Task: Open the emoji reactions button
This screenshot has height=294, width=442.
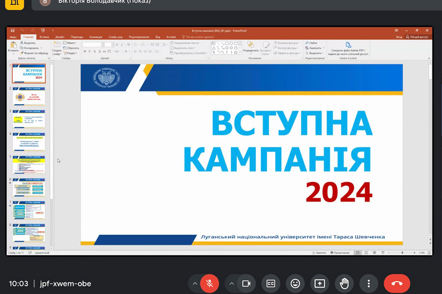Action: coord(295,283)
